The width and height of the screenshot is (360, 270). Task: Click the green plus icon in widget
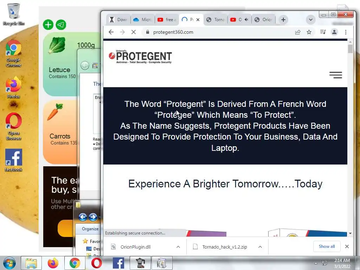[x=48, y=25]
